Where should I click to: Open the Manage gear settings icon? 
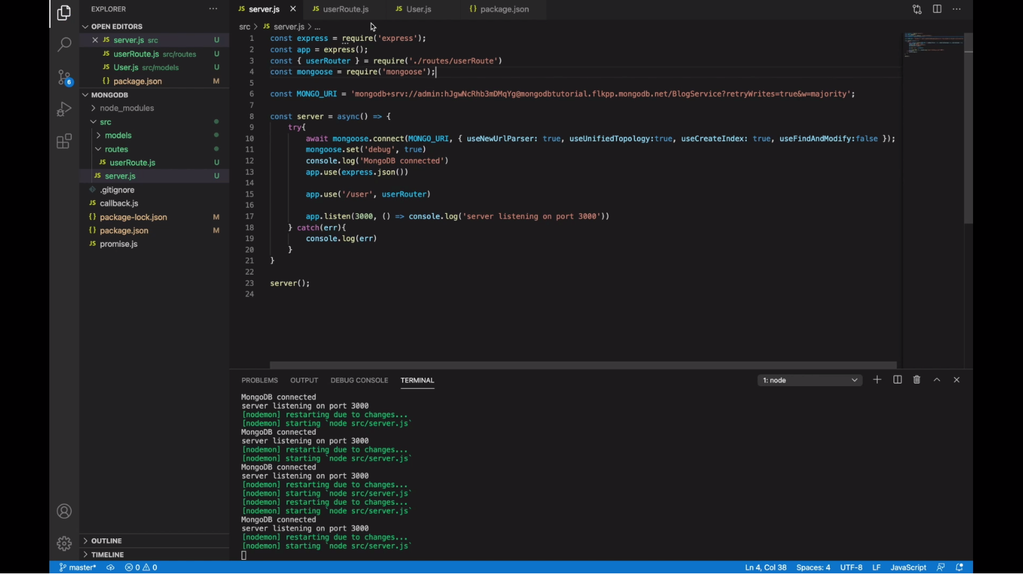tap(64, 544)
